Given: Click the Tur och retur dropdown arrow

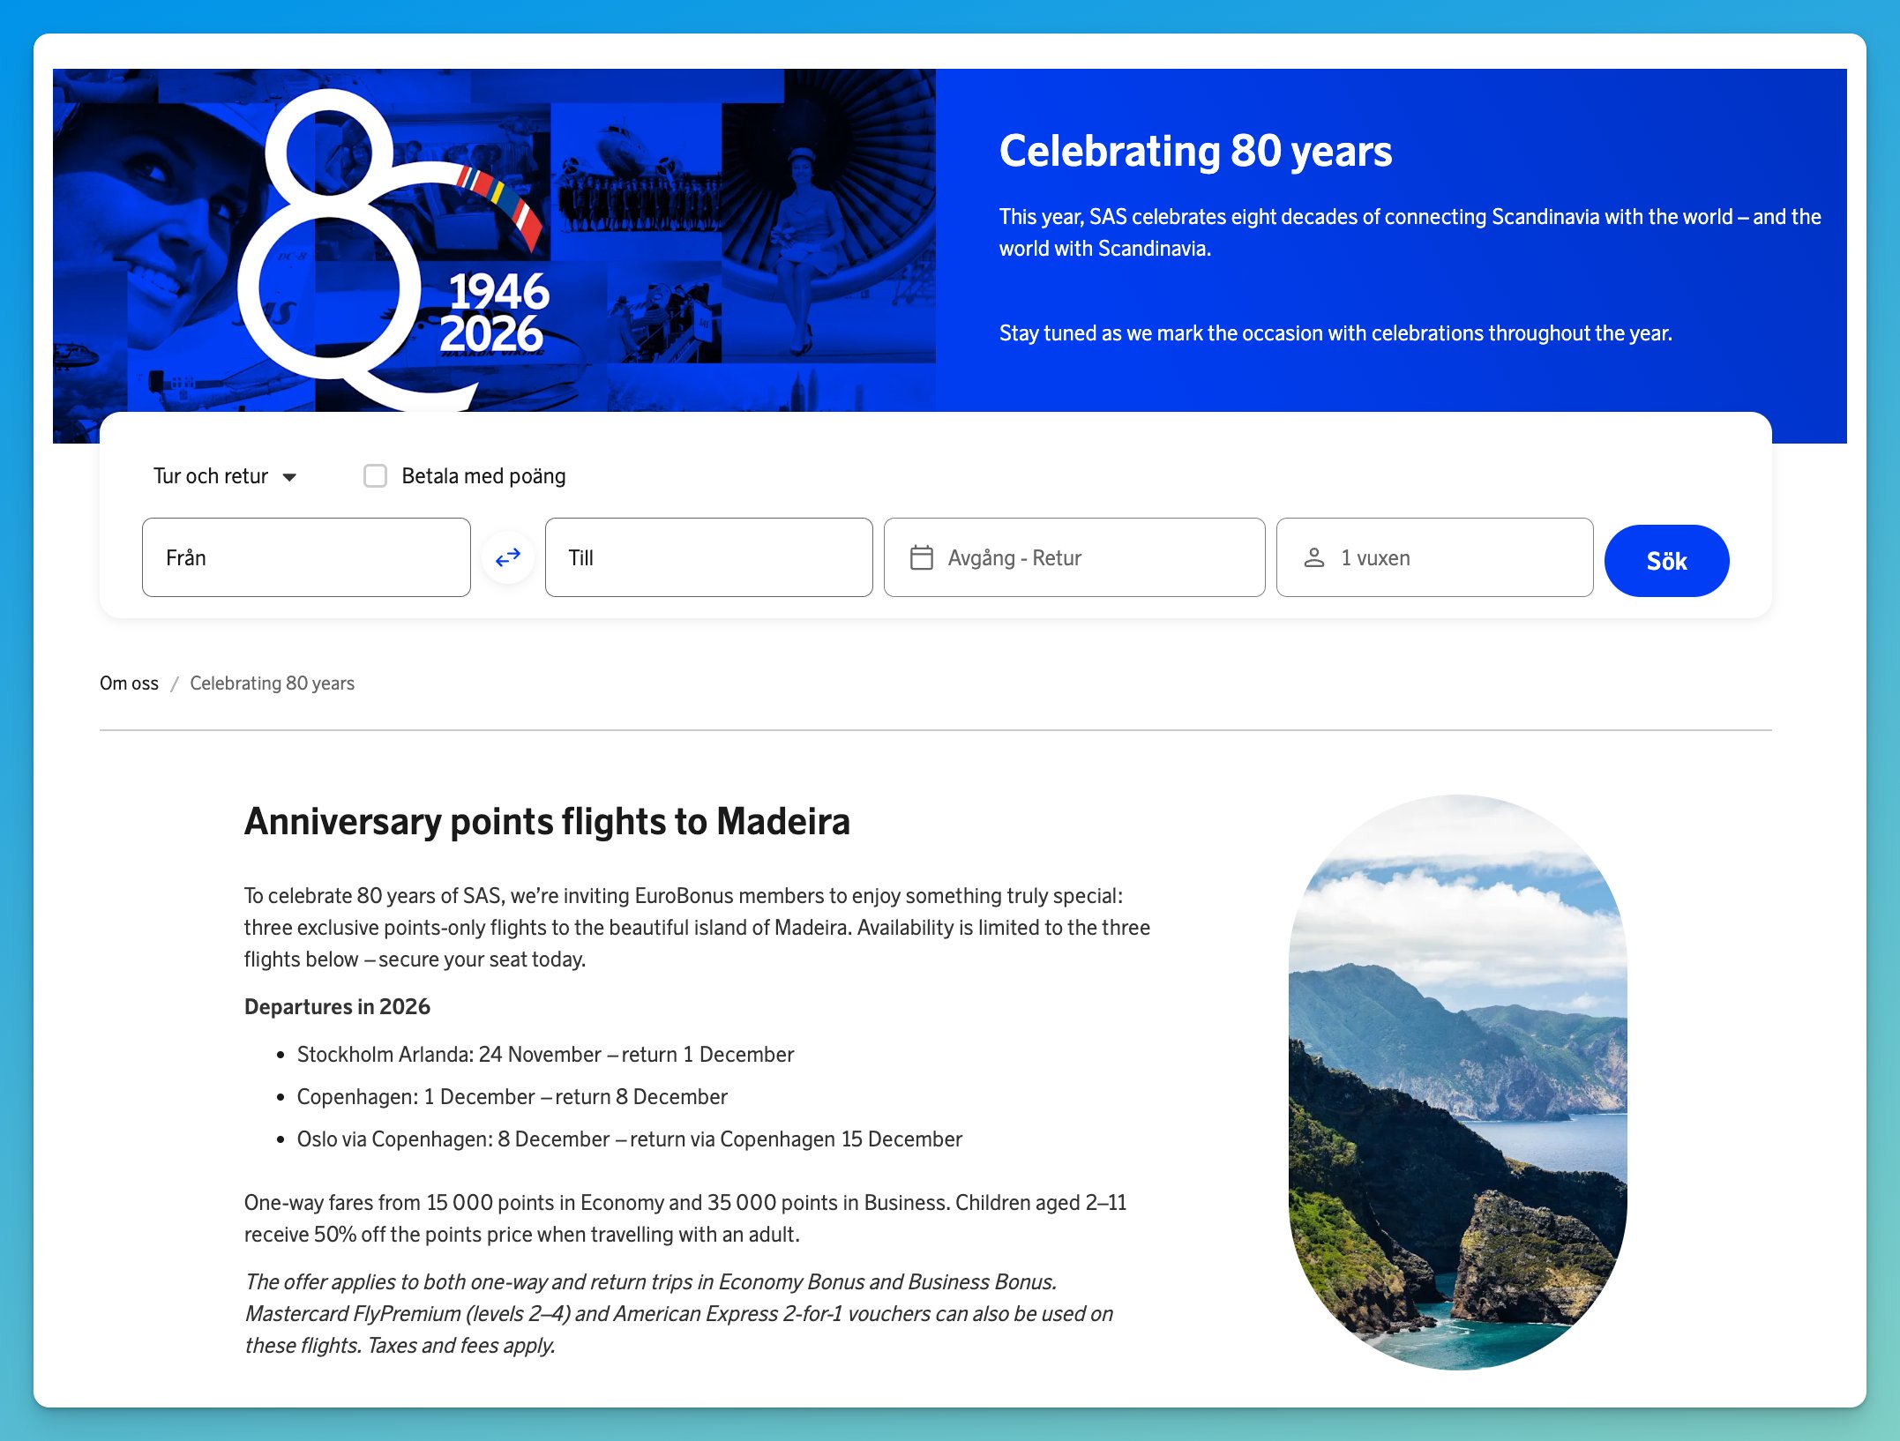Looking at the screenshot, I should tap(289, 477).
